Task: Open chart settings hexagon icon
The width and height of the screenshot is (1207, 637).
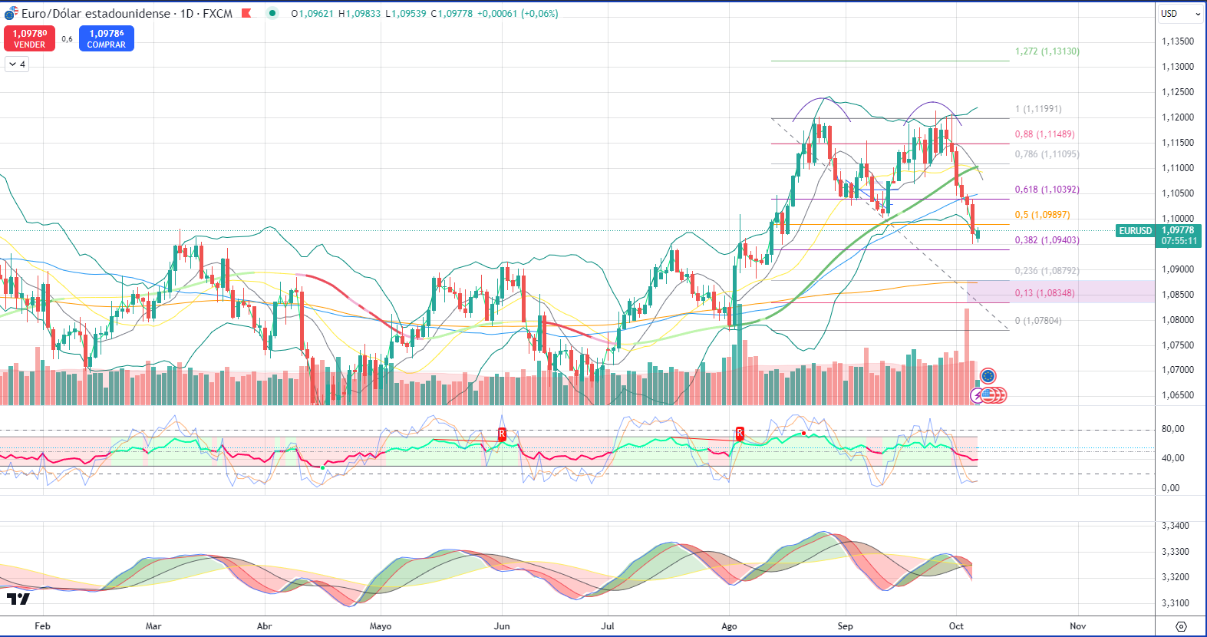Action: click(x=1181, y=626)
